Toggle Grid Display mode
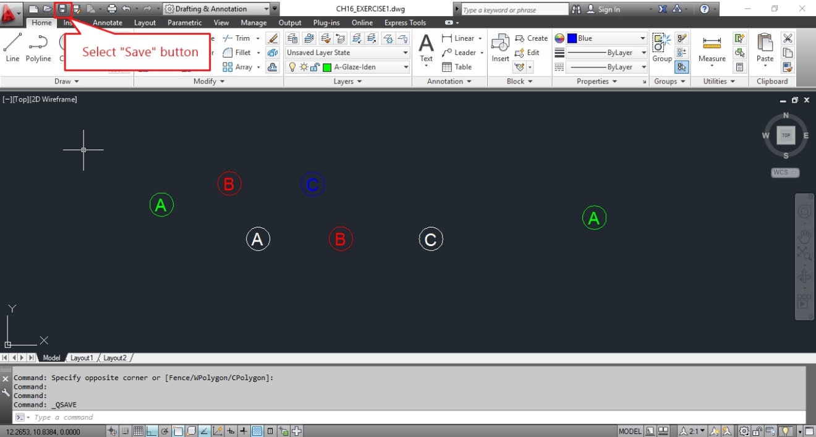Image resolution: width=816 pixels, height=437 pixels. coord(137,431)
